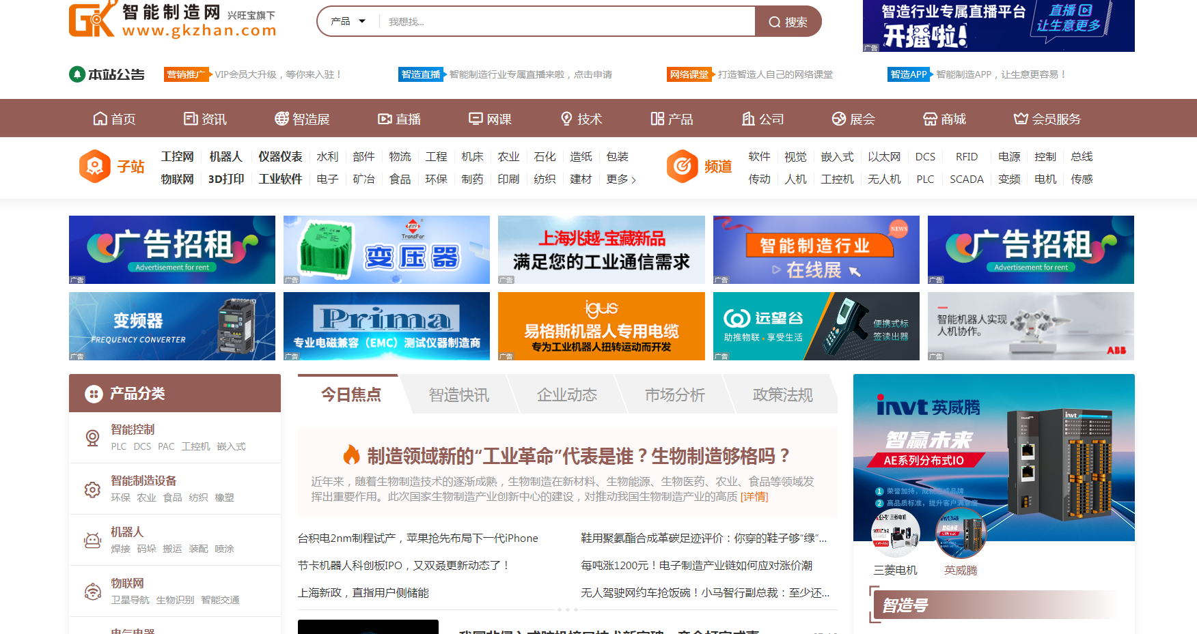The width and height of the screenshot is (1197, 634).
Task: Open the 鞋用聚氨酯合成革碳足迹评价 news item
Action: [704, 538]
